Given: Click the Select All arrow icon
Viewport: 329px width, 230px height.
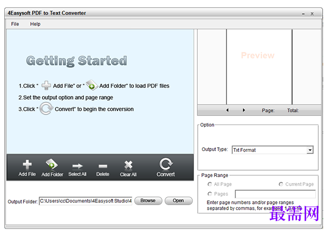Looking at the screenshot, I should [78, 166].
